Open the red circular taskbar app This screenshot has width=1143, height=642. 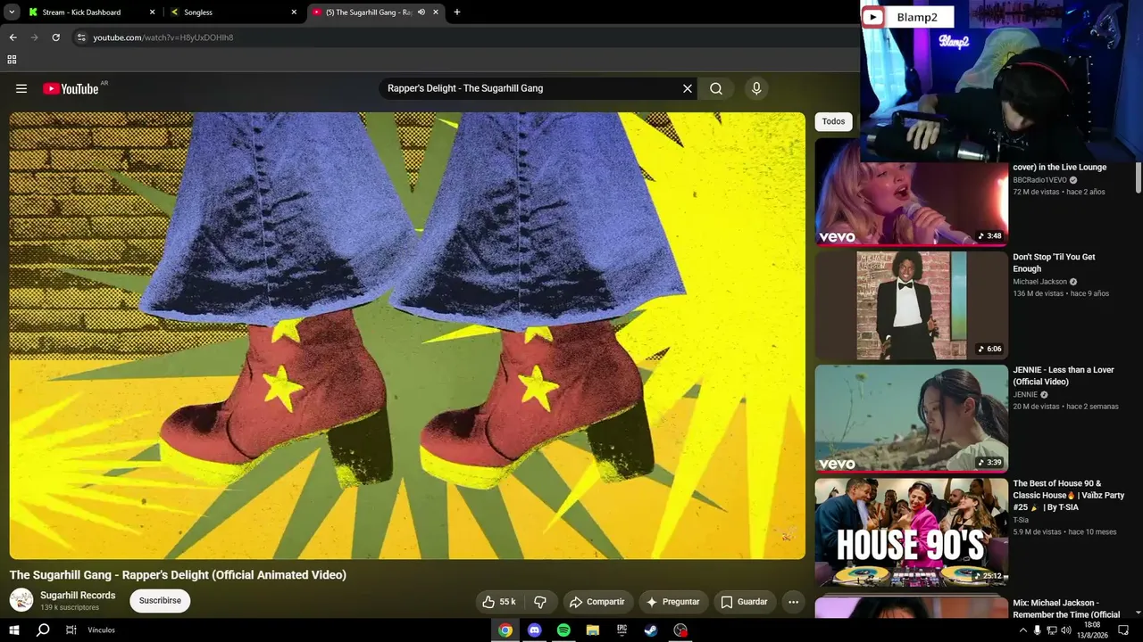(x=681, y=630)
